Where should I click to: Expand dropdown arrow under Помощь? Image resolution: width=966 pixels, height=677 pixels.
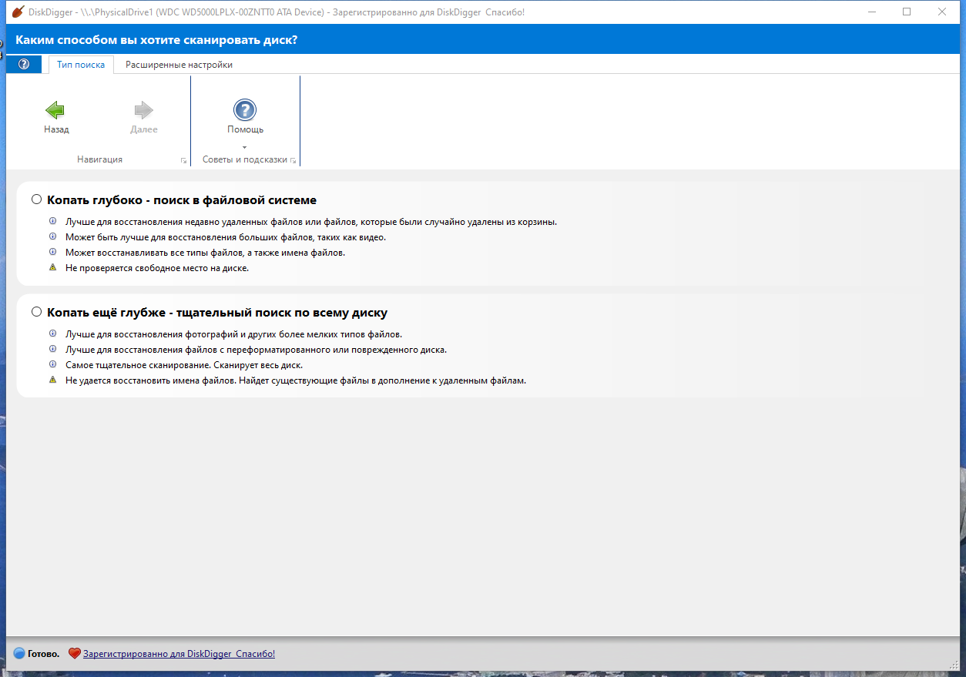[x=245, y=146]
